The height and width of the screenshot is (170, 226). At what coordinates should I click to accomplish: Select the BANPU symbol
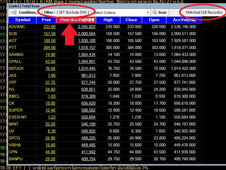coord(15,159)
